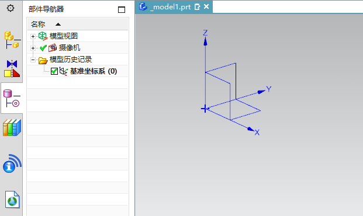The height and width of the screenshot is (216, 363).
Task: Sort by the 名称 column header
Action: click(78, 25)
